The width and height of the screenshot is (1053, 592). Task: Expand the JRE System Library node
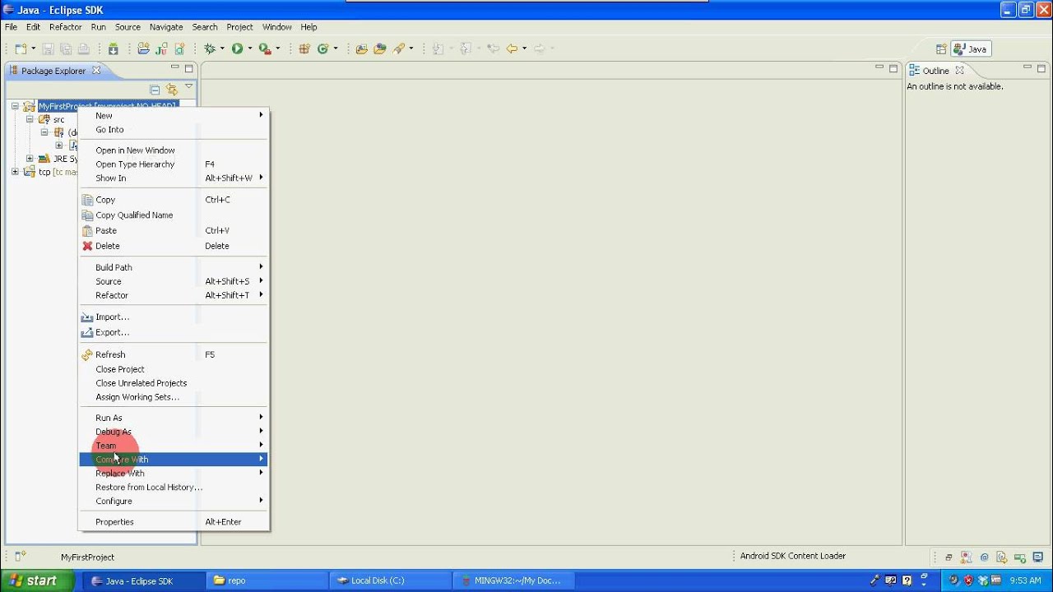coord(30,159)
